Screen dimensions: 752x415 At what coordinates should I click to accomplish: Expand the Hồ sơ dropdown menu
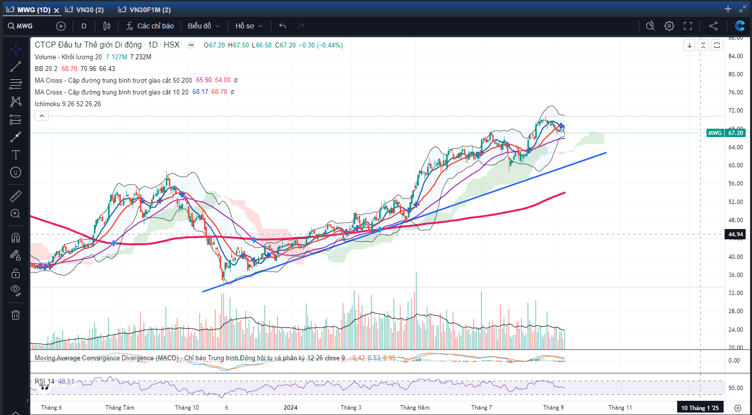249,26
